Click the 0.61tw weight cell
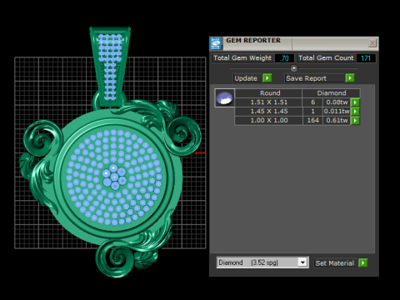Viewport: 400px width, 300px height. click(337, 121)
